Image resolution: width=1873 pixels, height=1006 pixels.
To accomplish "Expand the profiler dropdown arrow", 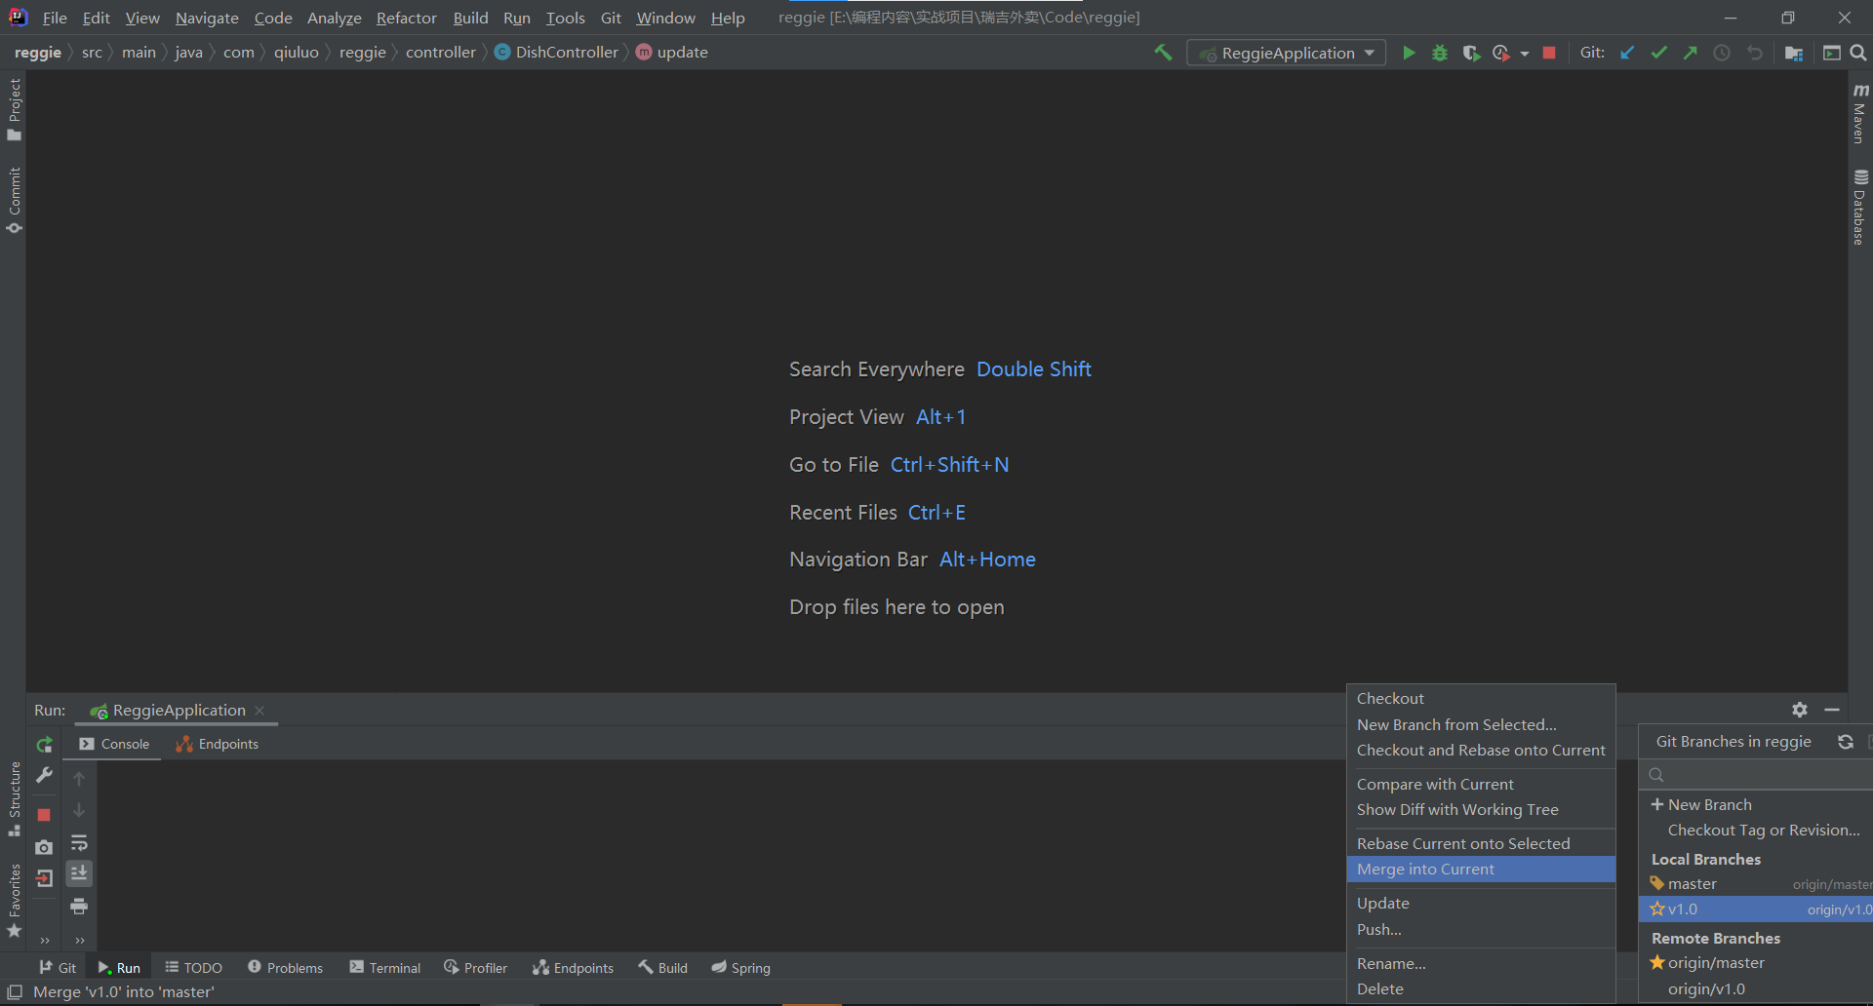I will tap(1524, 54).
